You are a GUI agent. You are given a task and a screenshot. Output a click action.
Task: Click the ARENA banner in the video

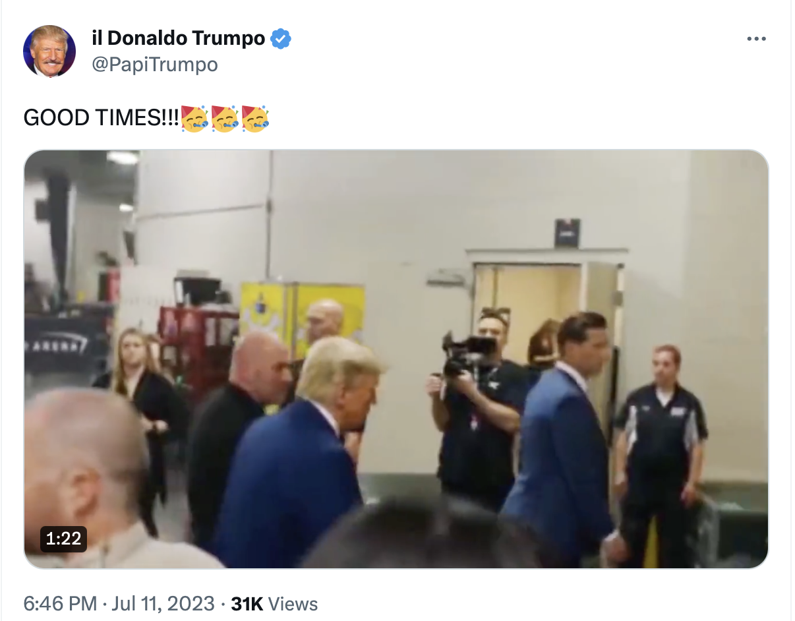[61, 344]
